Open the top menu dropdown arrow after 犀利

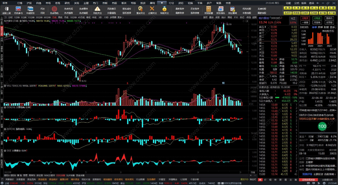[162, 3]
